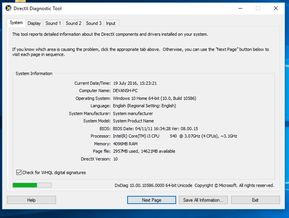The width and height of the screenshot is (289, 218).
Task: Open the Sound 2 tab
Action: tap(74, 23)
